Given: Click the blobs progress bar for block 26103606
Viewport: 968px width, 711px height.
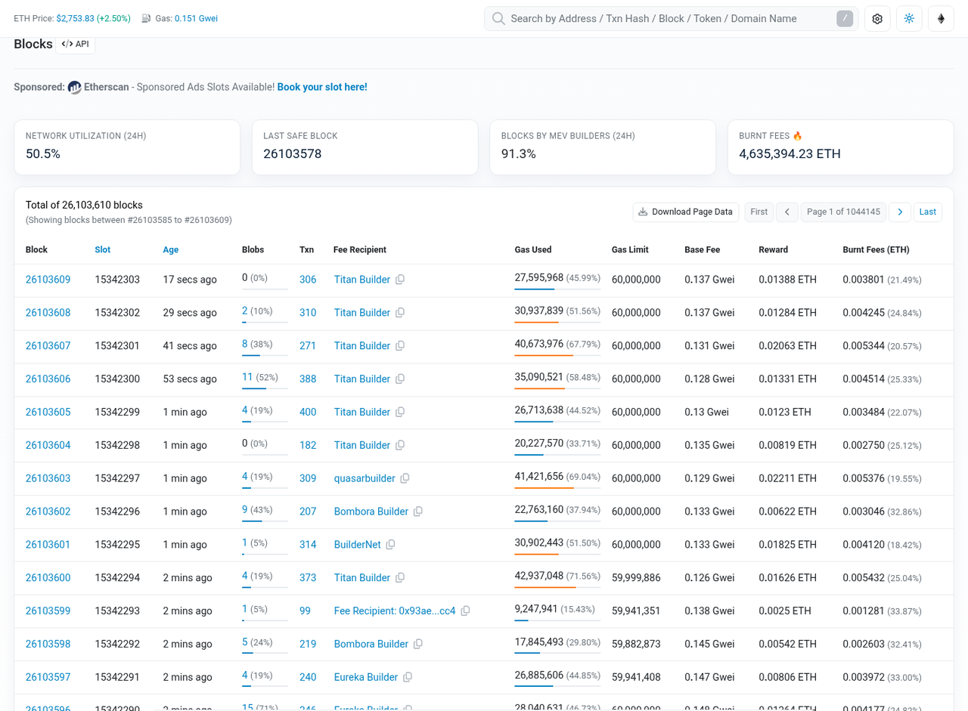Looking at the screenshot, I should click(265, 388).
